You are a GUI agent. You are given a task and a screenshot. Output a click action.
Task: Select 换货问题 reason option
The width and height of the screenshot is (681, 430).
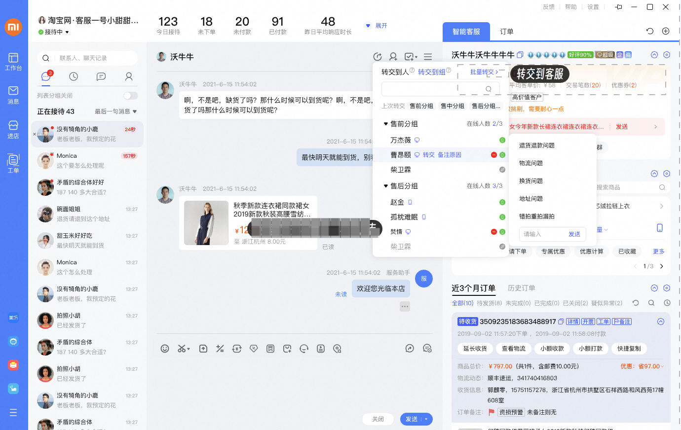[531, 181]
